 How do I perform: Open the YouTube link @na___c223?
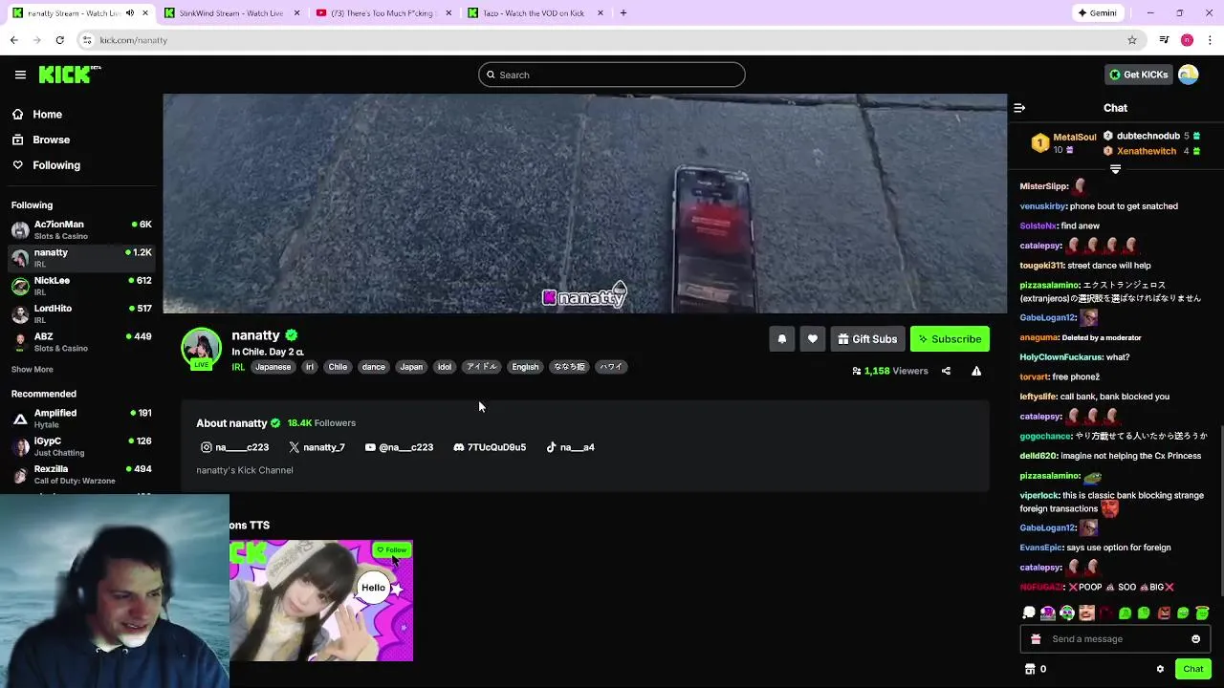pos(399,447)
